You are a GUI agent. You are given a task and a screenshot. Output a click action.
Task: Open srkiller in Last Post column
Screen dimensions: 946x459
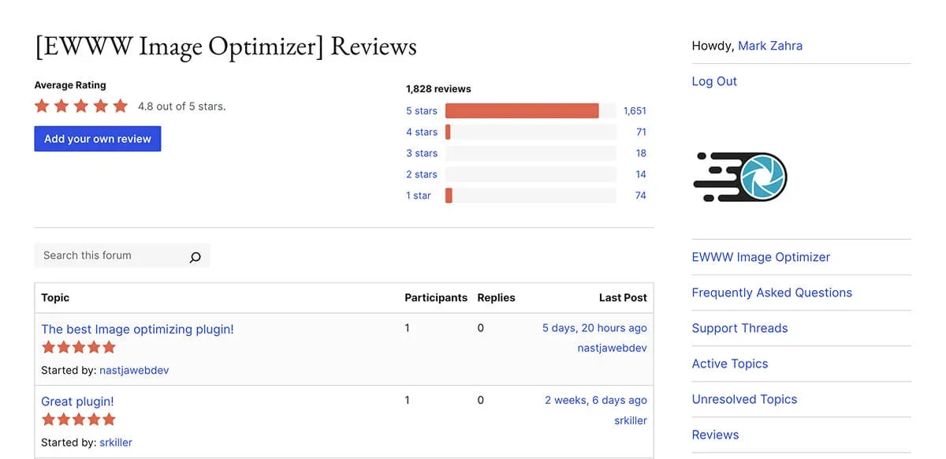(631, 420)
